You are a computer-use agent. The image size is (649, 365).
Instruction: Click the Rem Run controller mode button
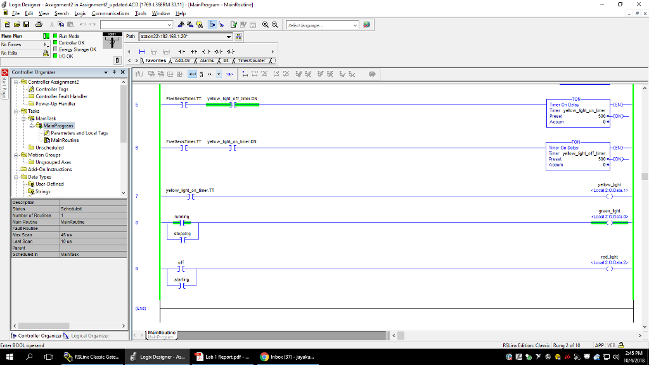[19, 36]
